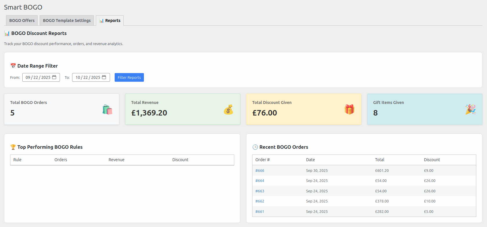The image size is (487, 227).
Task: Click the party popper icon in Gift Items Given
Action: click(470, 110)
